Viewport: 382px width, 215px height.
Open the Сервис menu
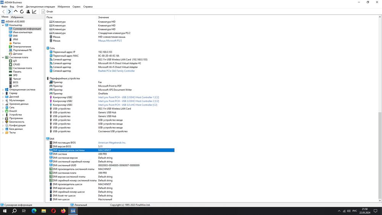[76, 6]
